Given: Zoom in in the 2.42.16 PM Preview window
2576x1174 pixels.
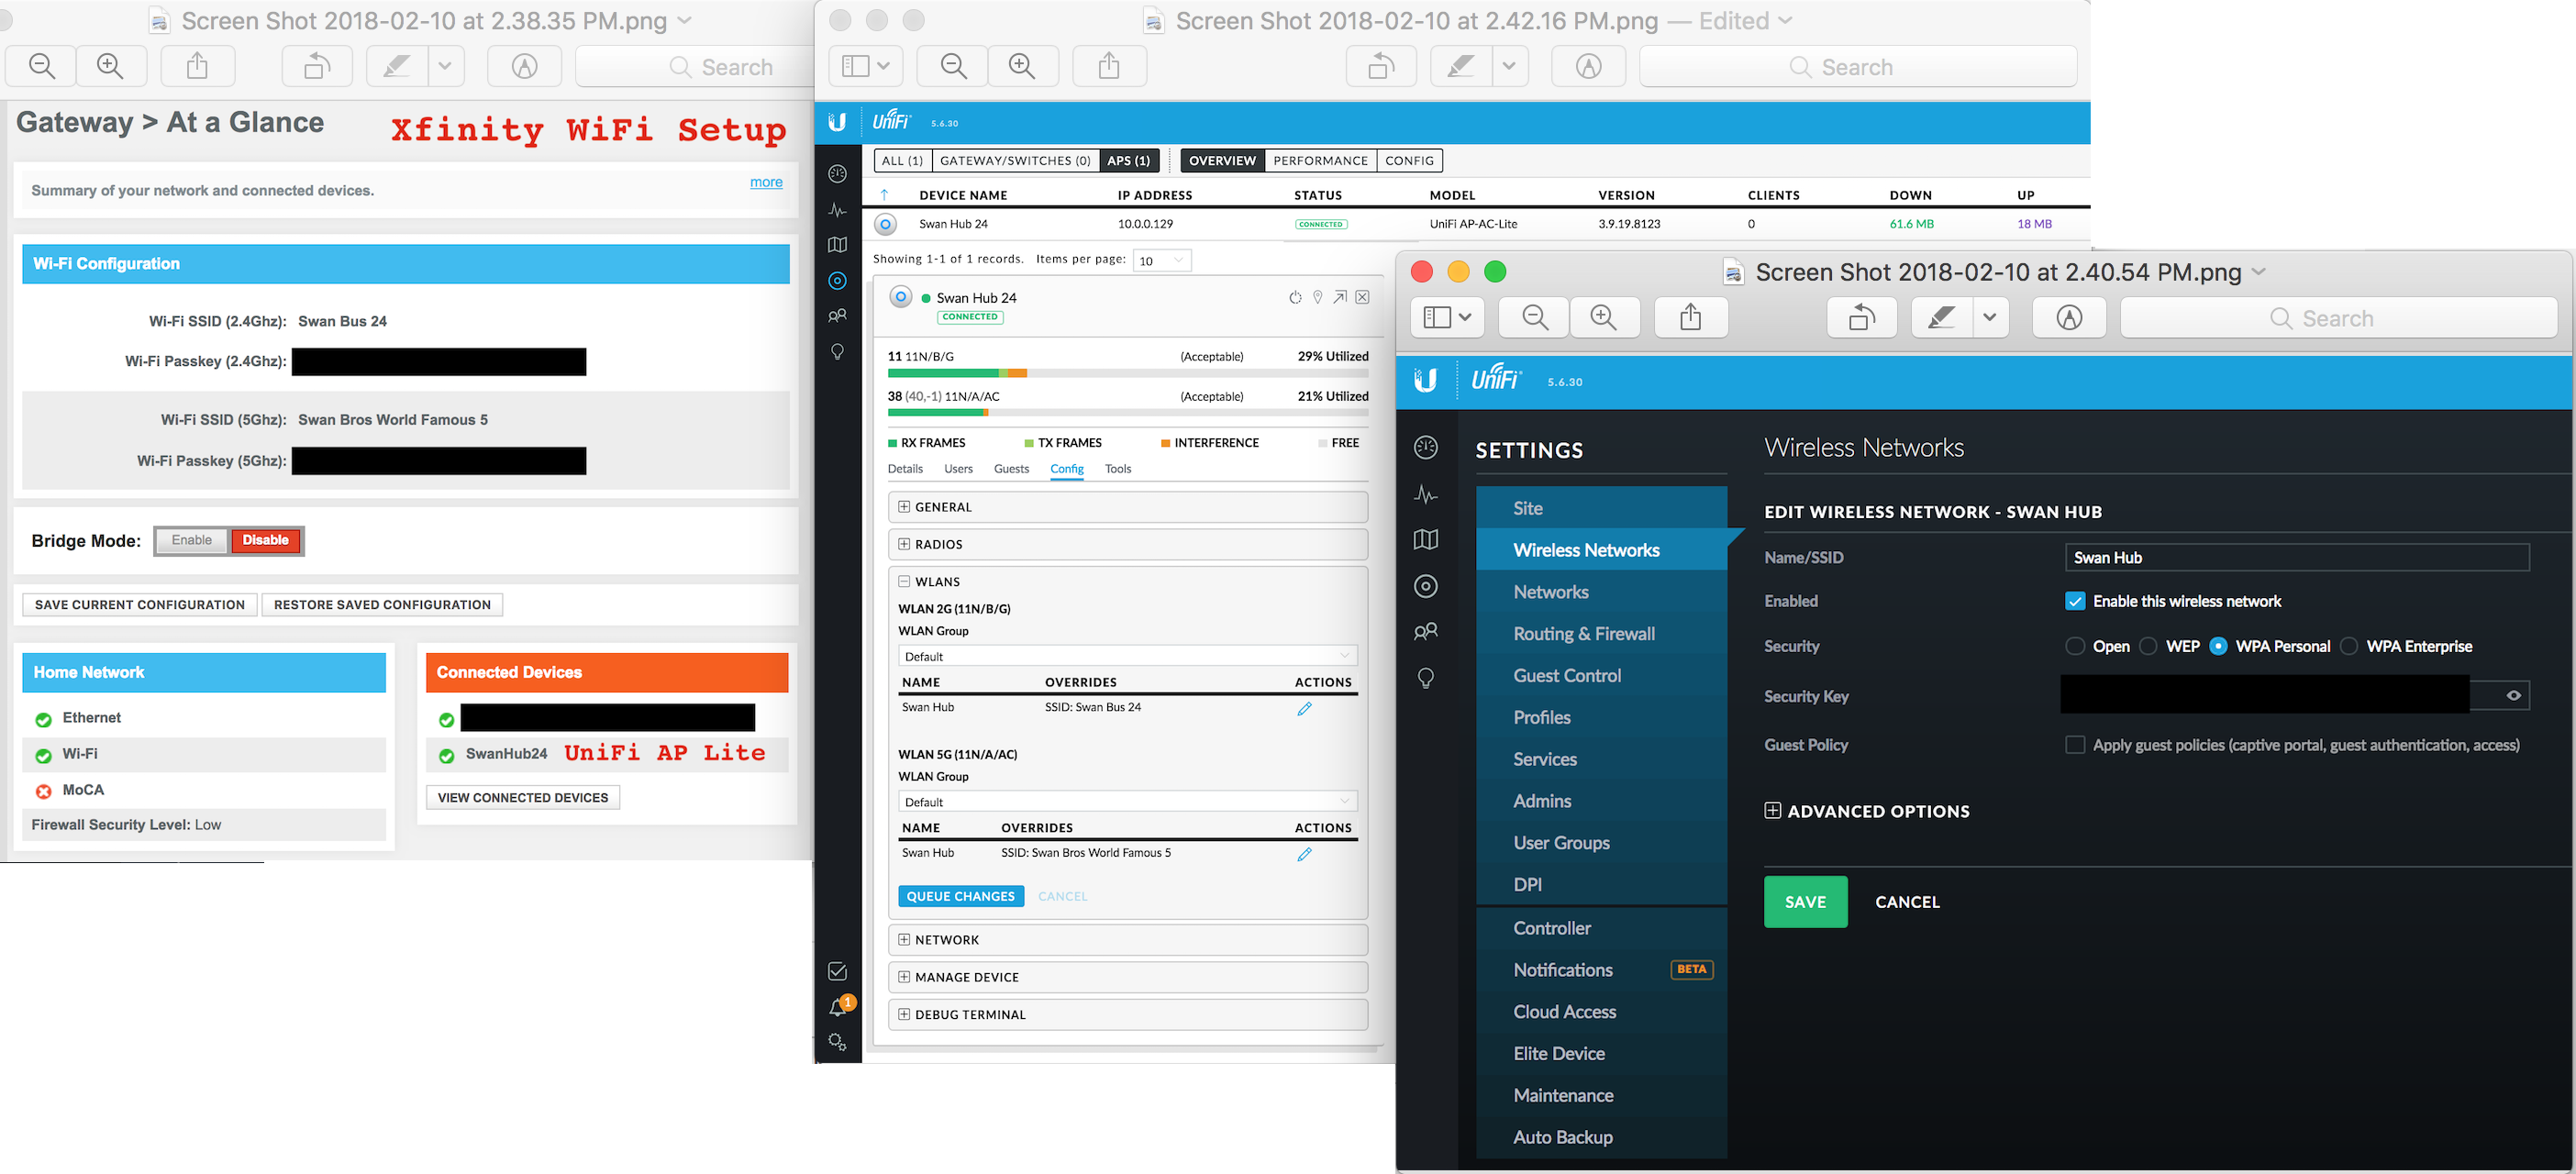Looking at the screenshot, I should click(1023, 66).
